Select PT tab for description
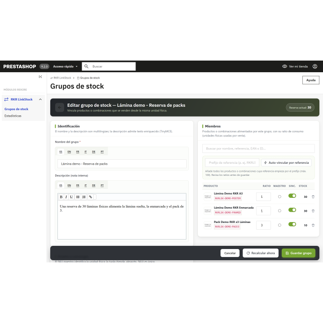Screen dimensions: 323x323 (x=102, y=185)
